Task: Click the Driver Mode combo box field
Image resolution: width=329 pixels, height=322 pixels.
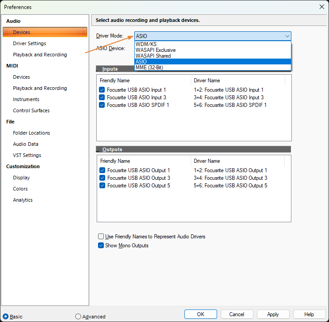Action: [x=213, y=36]
